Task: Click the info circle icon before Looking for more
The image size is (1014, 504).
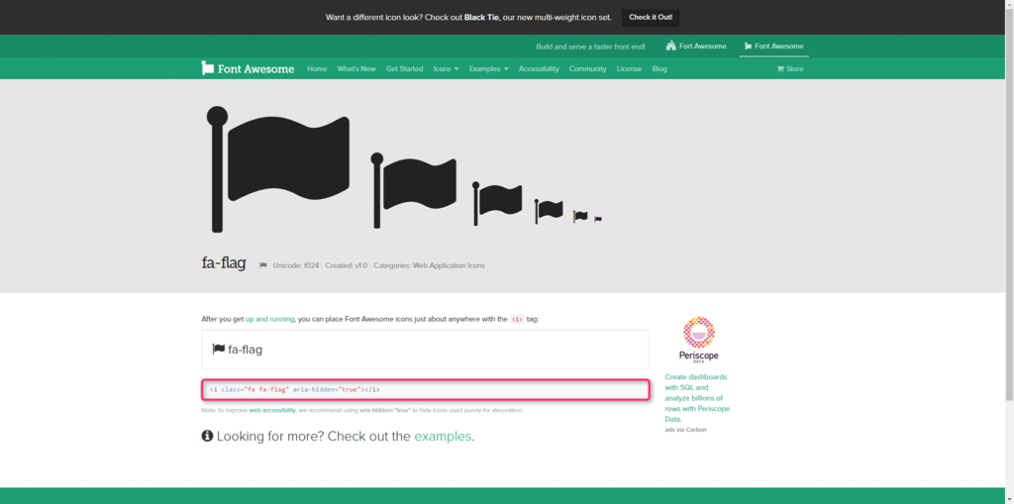Action: 207,436
